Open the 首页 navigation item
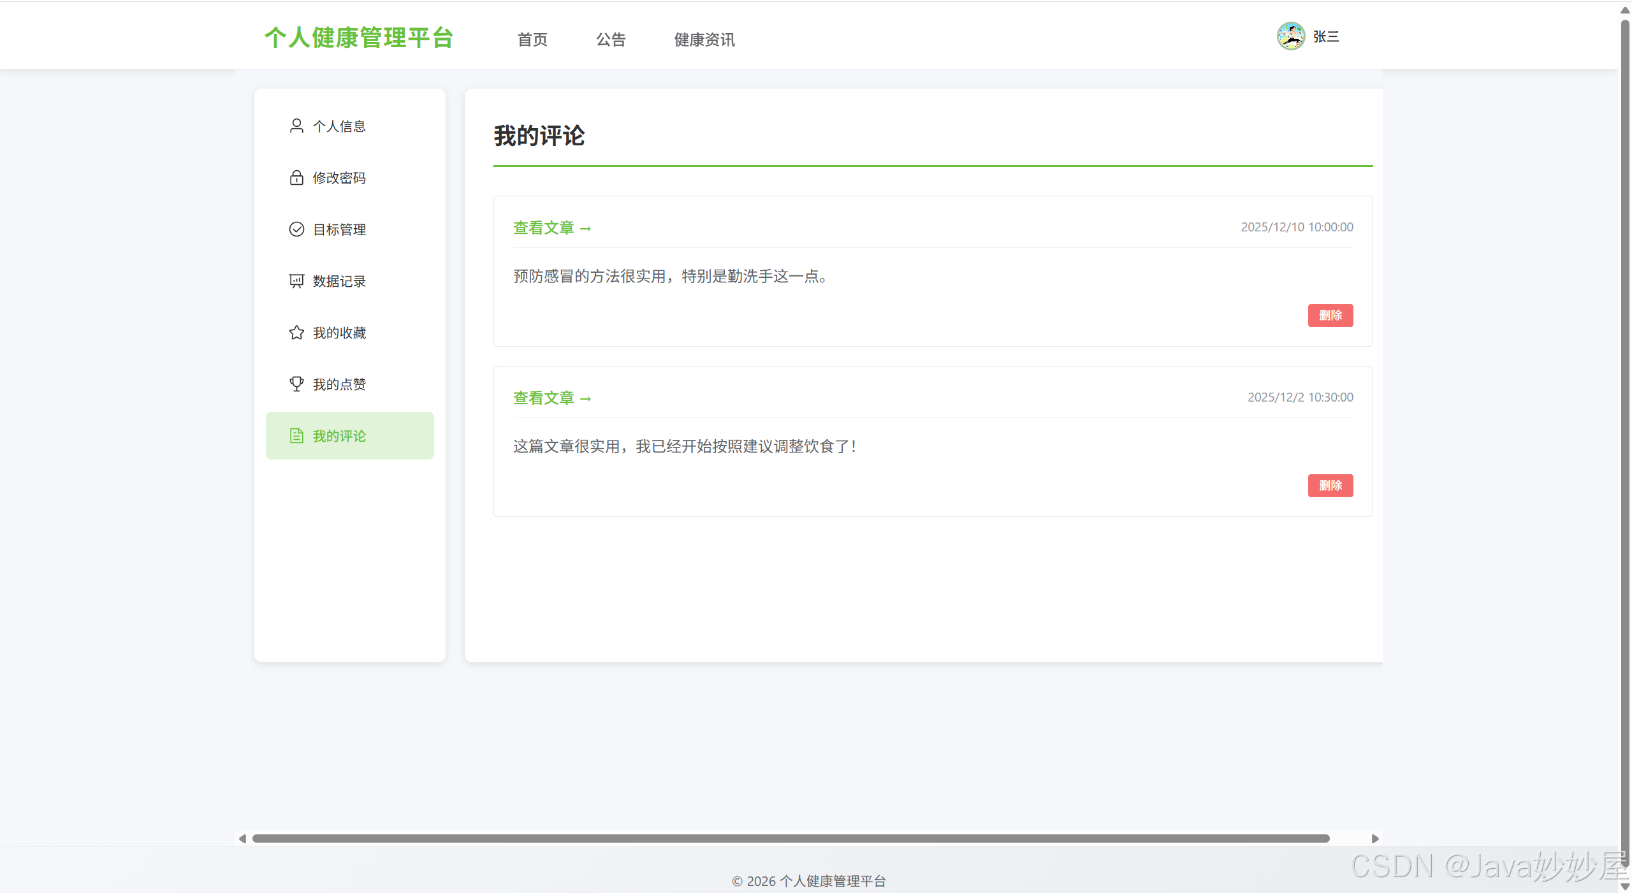Viewport: 1632px width, 893px height. [x=532, y=40]
